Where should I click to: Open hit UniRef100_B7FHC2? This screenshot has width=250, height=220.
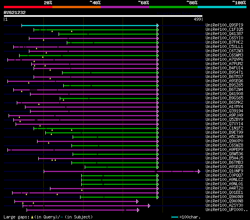coord(224,43)
